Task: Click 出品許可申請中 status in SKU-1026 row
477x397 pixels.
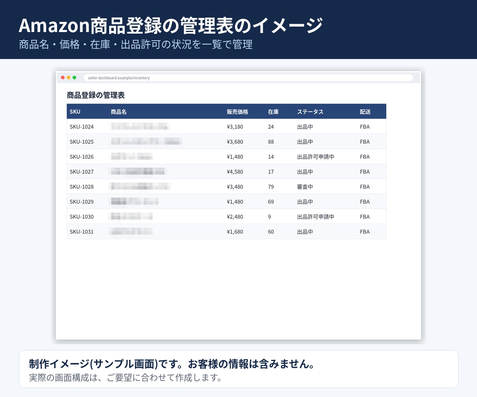Action: (316, 157)
